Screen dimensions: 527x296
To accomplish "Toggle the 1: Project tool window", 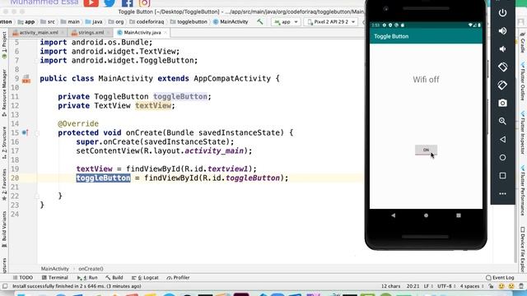I will tap(4, 45).
